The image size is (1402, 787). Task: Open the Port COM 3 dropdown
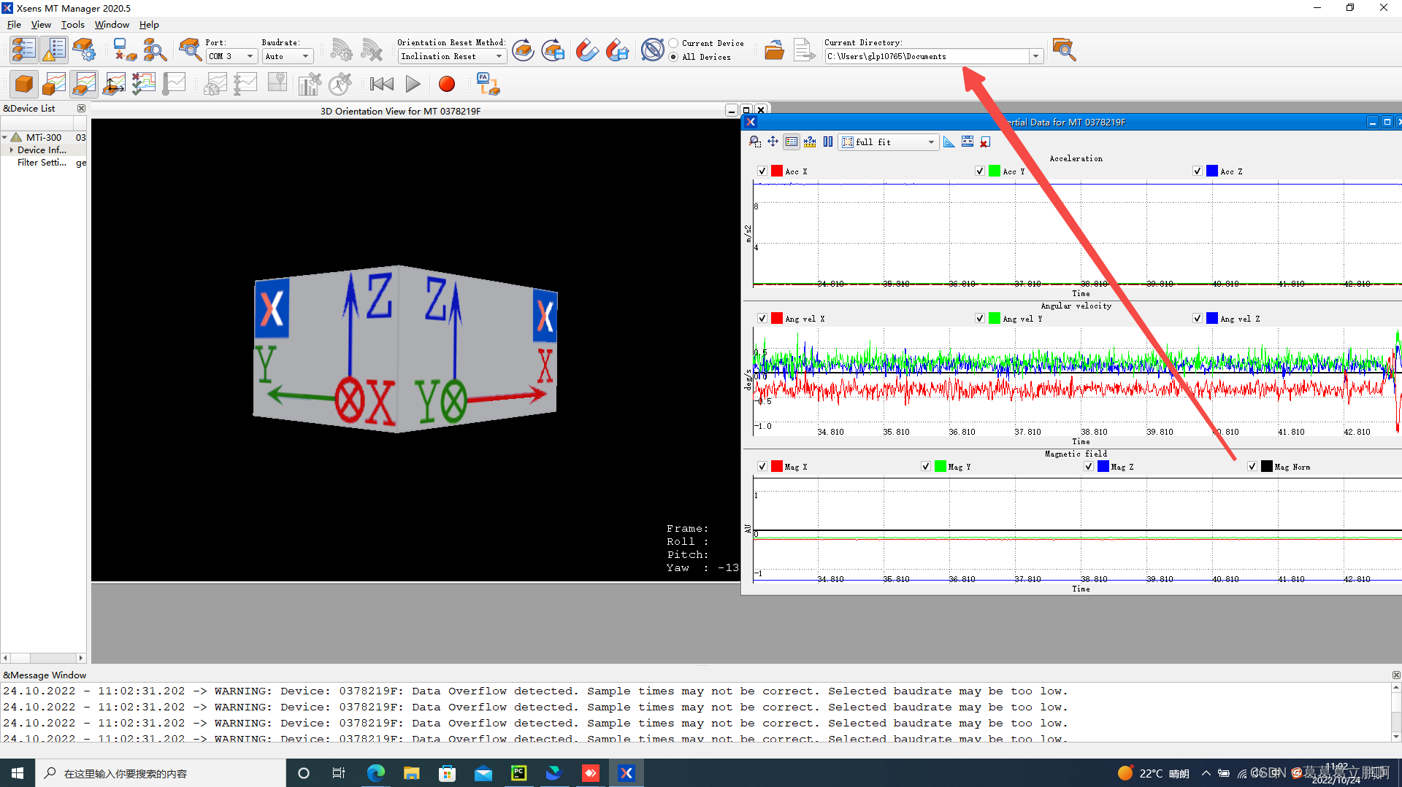coord(231,56)
